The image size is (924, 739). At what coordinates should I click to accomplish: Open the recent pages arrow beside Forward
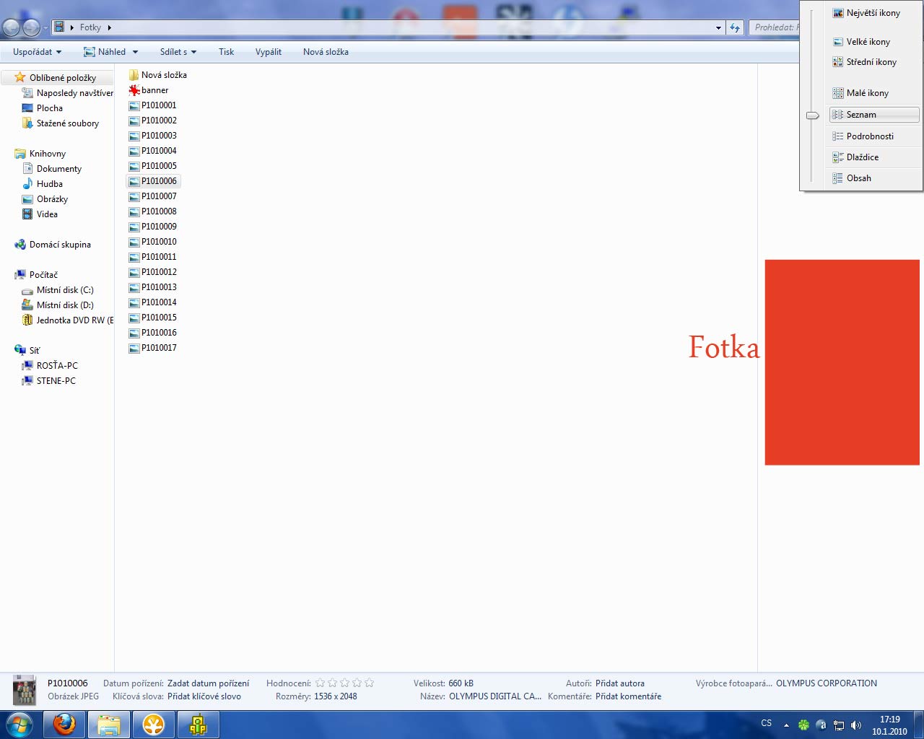pos(45,28)
